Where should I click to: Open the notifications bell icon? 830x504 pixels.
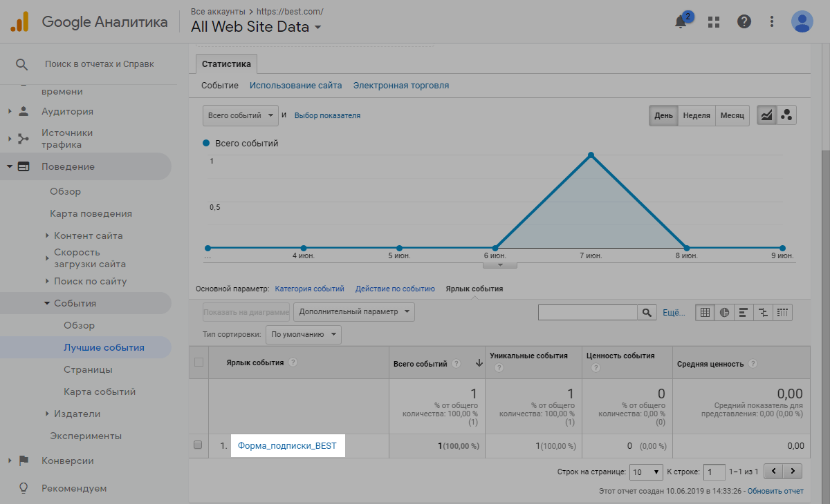click(681, 21)
